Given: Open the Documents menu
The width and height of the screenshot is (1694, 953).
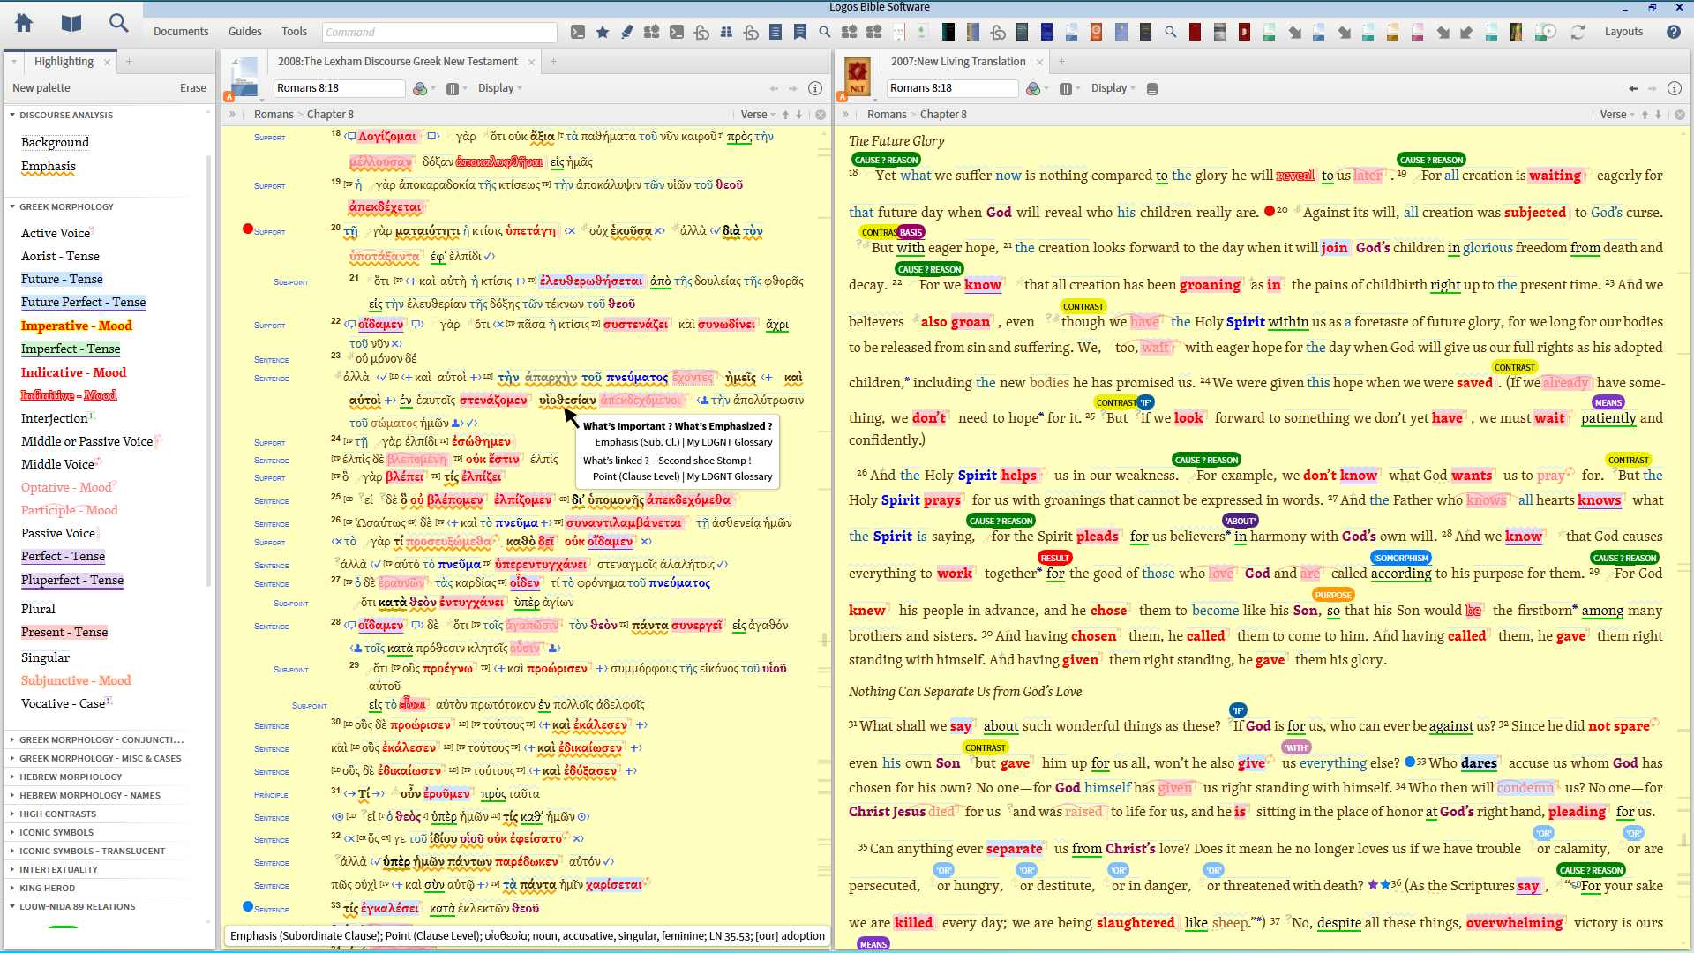Looking at the screenshot, I should tap(181, 32).
